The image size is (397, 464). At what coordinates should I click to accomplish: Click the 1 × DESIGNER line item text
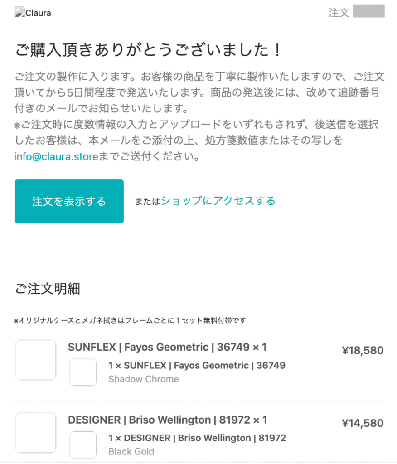197,438
